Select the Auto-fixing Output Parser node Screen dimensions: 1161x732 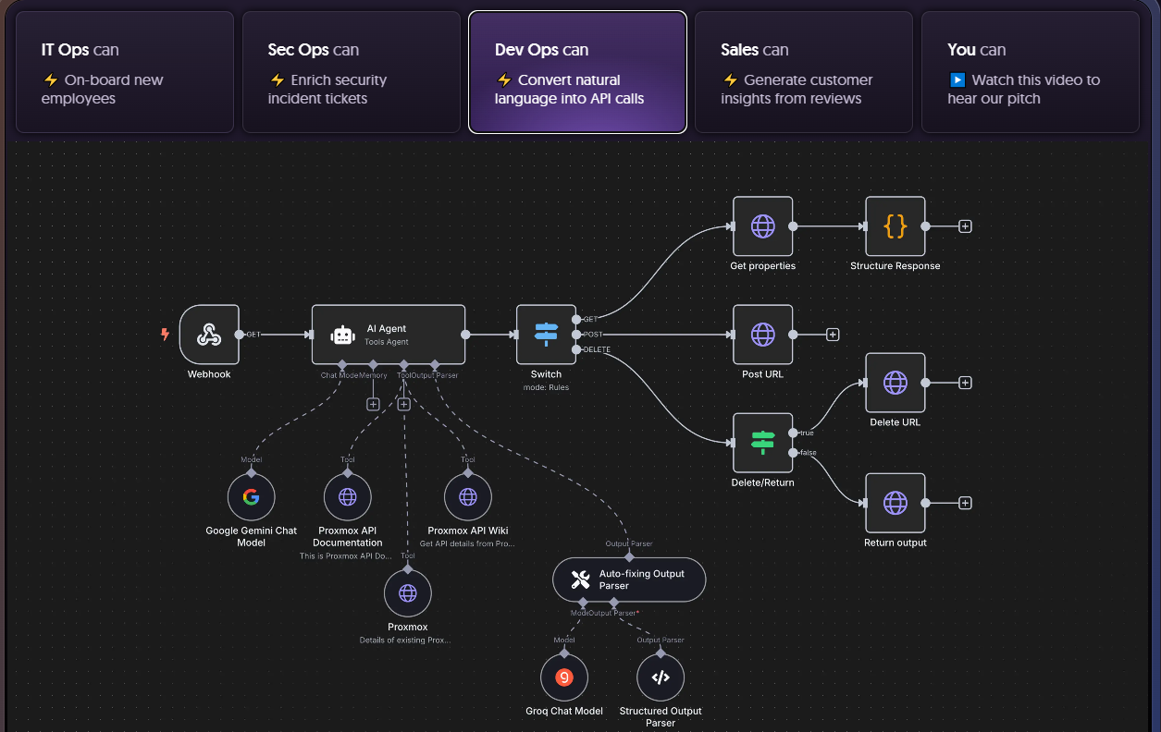point(629,579)
